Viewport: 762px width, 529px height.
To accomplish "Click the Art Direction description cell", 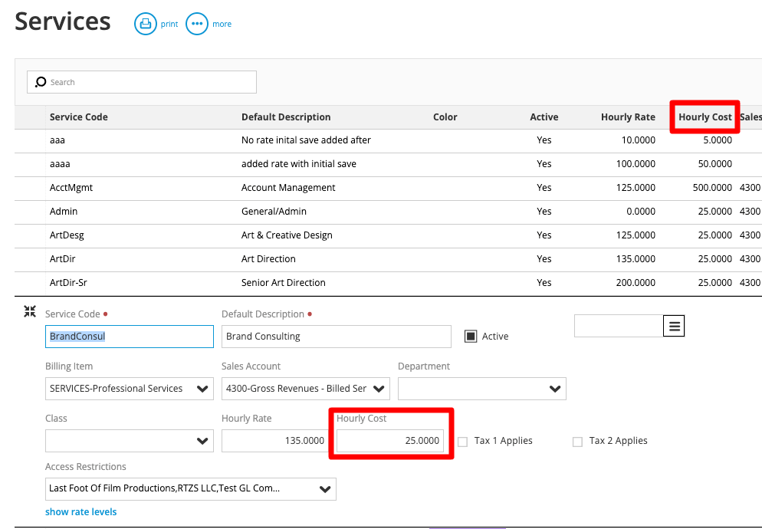I will coord(268,258).
